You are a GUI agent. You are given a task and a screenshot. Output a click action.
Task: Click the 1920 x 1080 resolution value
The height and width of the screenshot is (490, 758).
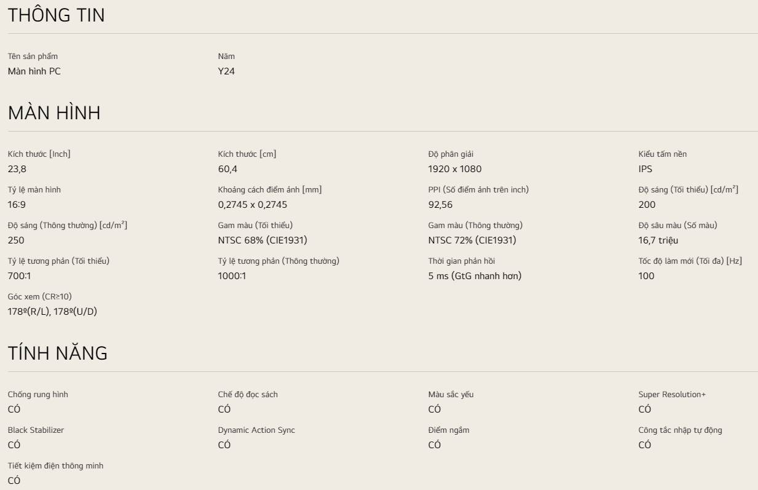click(x=454, y=169)
